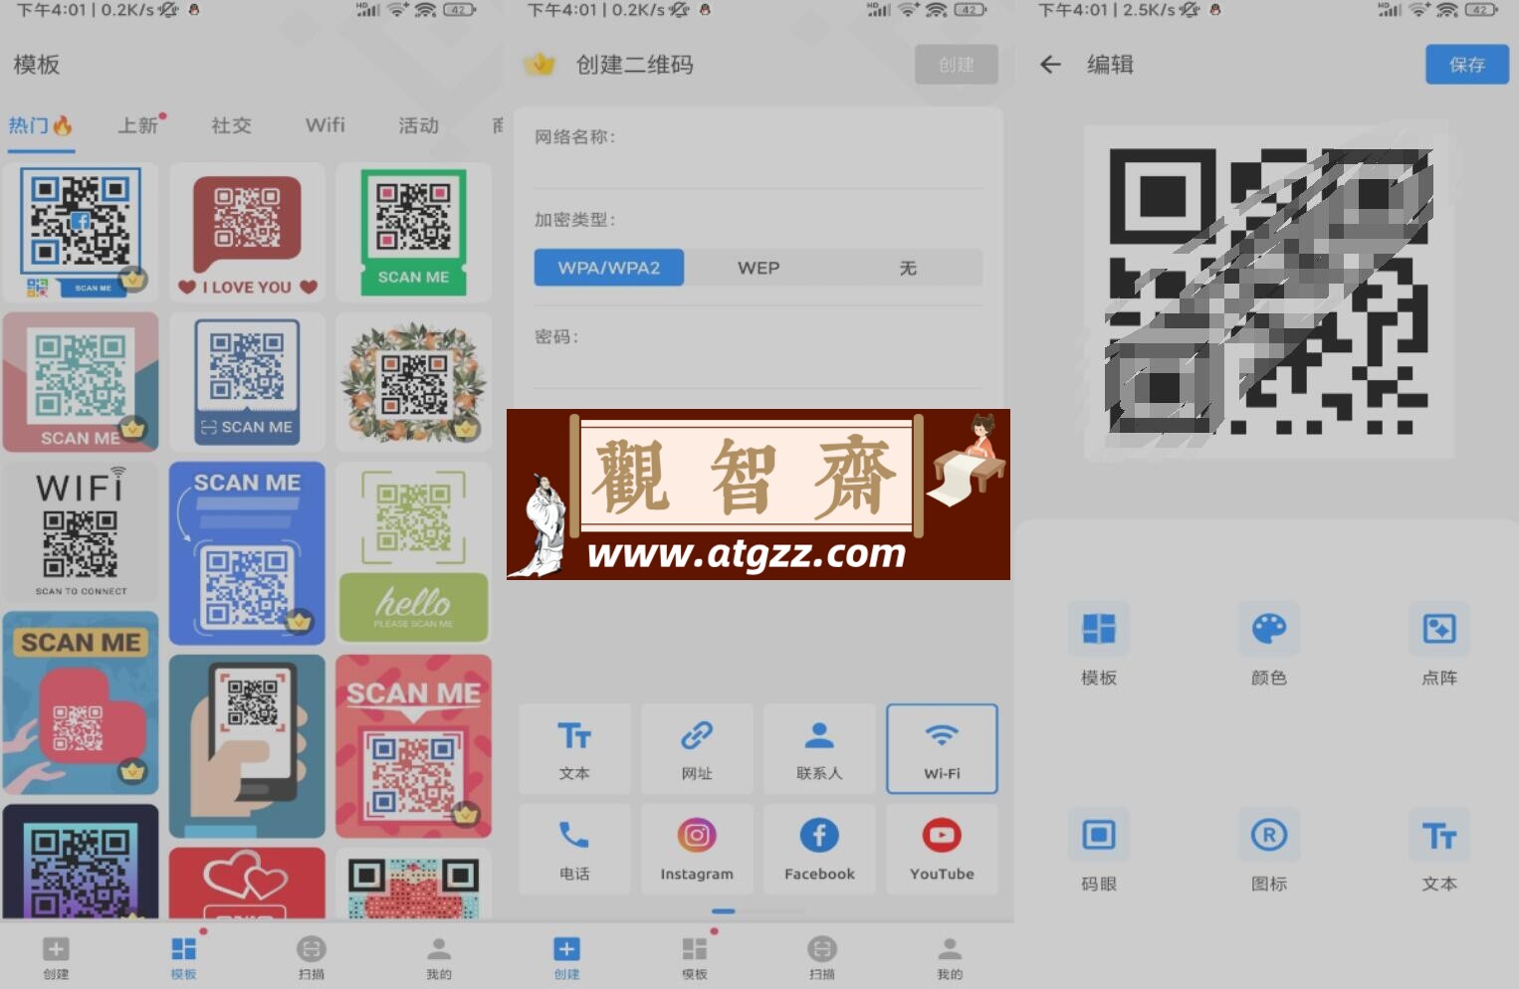
Task: Tap 模板 in the create screen's bottom bar
Action: point(695,958)
